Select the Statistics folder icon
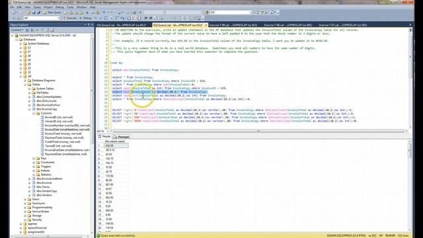Image resolution: width=423 pixels, height=238 pixels. click(x=38, y=175)
